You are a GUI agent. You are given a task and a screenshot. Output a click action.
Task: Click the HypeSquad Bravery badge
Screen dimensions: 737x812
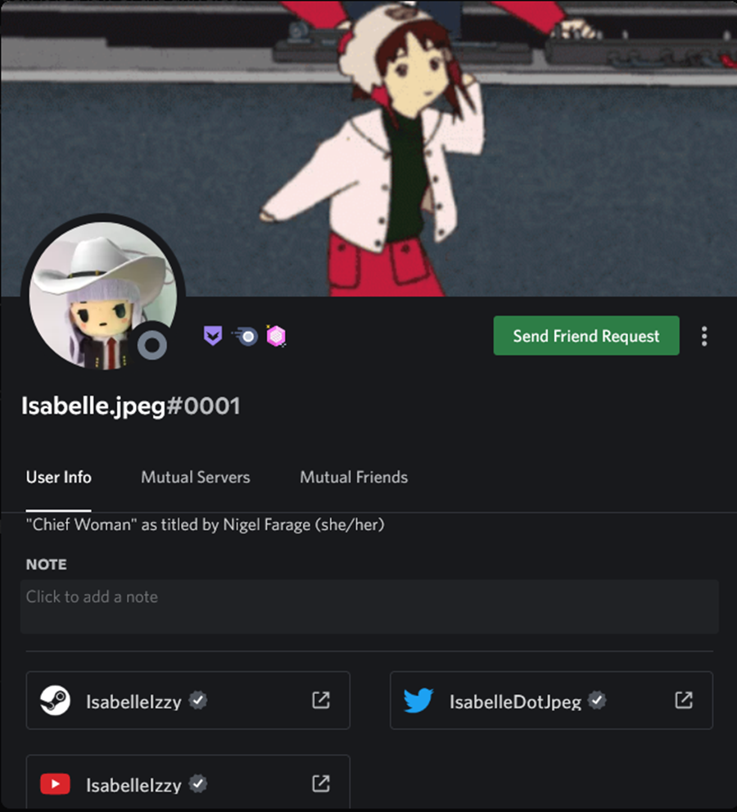(213, 336)
